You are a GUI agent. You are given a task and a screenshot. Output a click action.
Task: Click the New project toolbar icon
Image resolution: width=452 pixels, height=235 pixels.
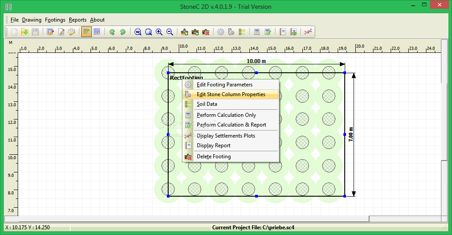tap(14, 32)
